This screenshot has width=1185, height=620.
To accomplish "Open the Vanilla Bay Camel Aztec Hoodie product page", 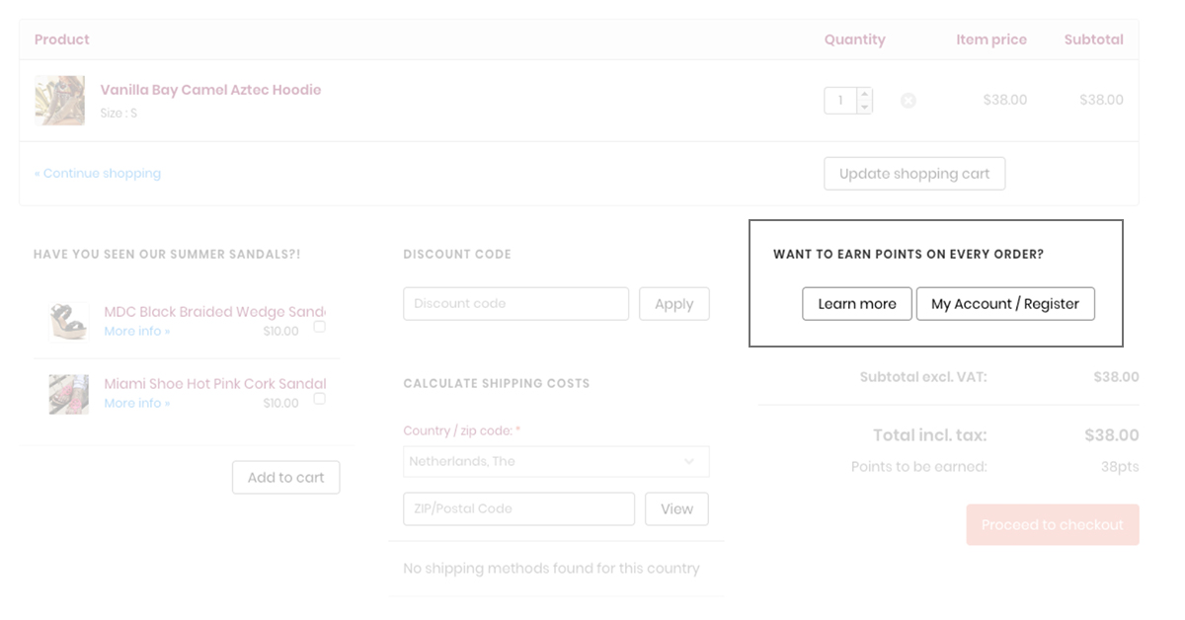I will pyautogui.click(x=210, y=89).
